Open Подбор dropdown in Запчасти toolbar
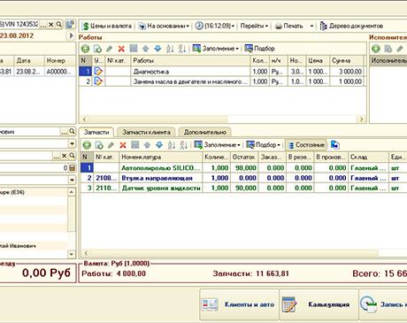Viewport: 407px width, 323px height. coord(263,145)
